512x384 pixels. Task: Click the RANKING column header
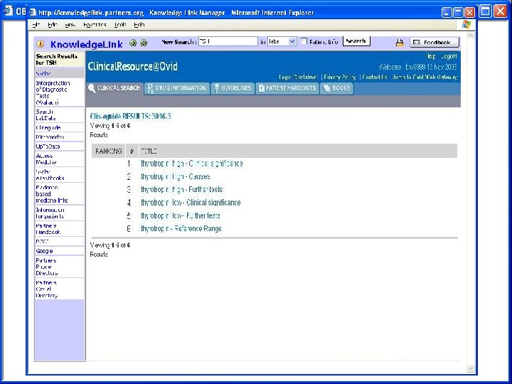coord(108,151)
